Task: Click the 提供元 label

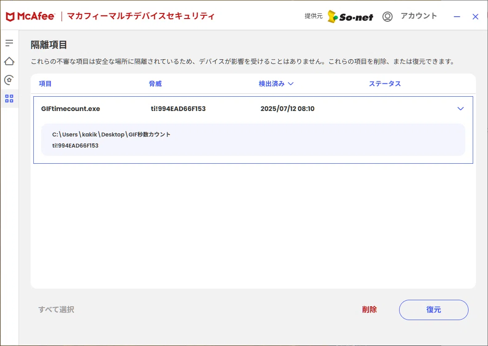Action: 313,16
